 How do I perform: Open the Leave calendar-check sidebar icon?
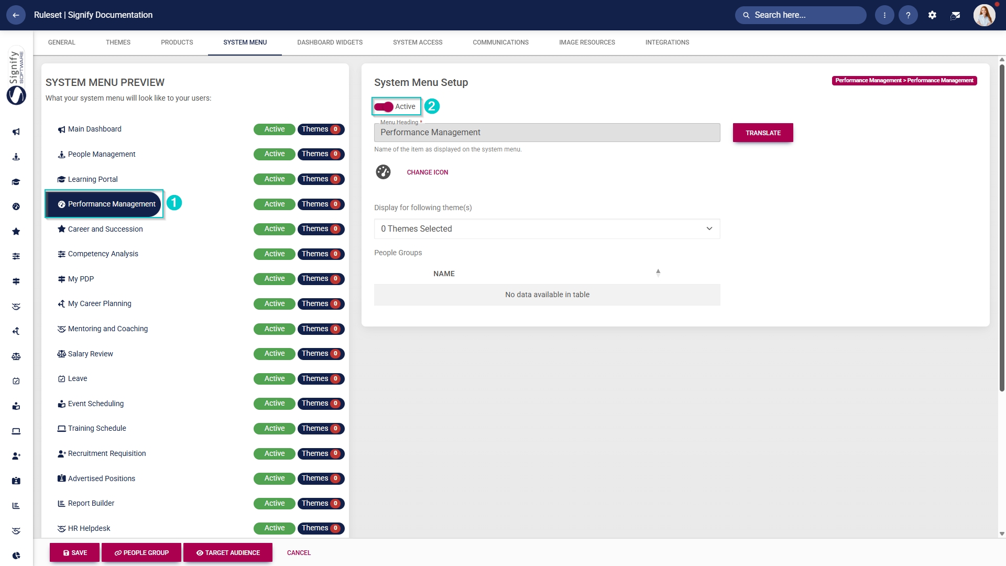16,381
